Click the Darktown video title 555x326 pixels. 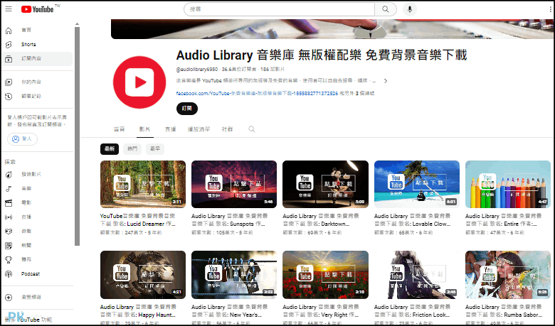(x=321, y=219)
